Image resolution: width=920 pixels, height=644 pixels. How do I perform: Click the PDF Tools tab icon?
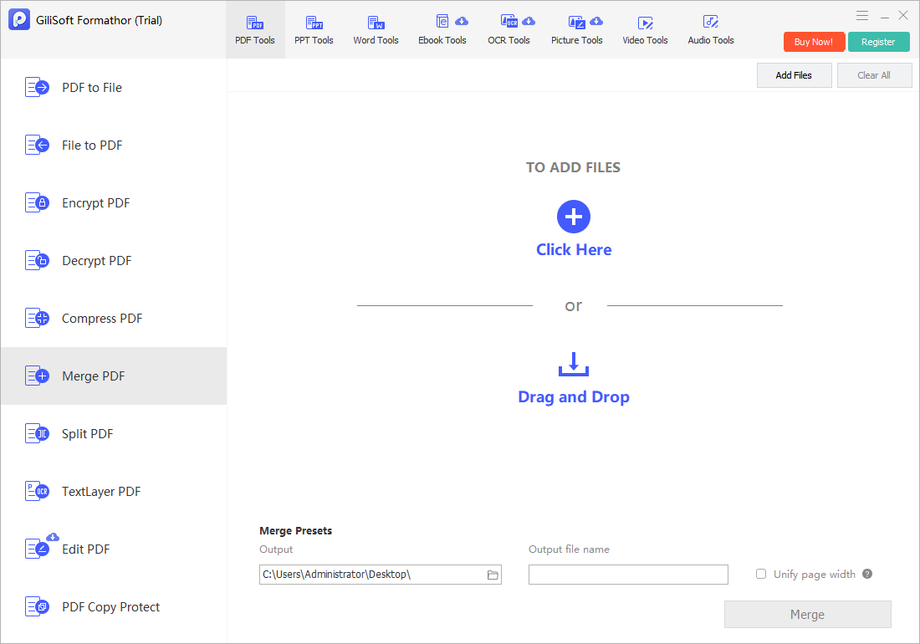pos(254,23)
